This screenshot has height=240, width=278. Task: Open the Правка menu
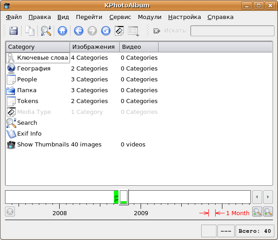pyautogui.click(x=39, y=17)
